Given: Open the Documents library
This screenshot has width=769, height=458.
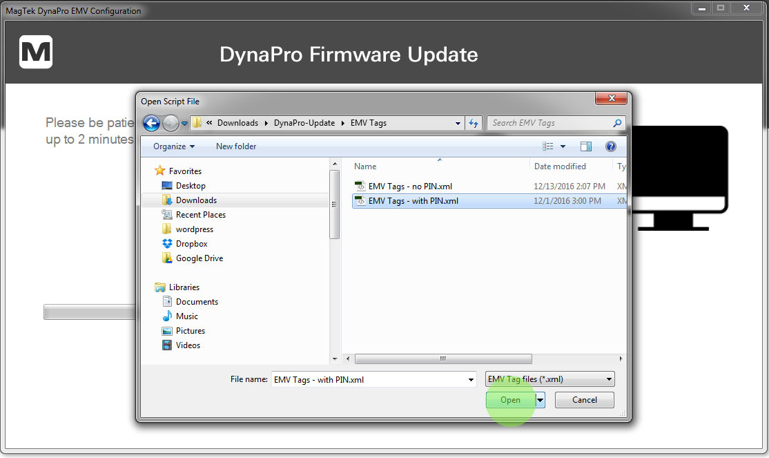Looking at the screenshot, I should [197, 301].
